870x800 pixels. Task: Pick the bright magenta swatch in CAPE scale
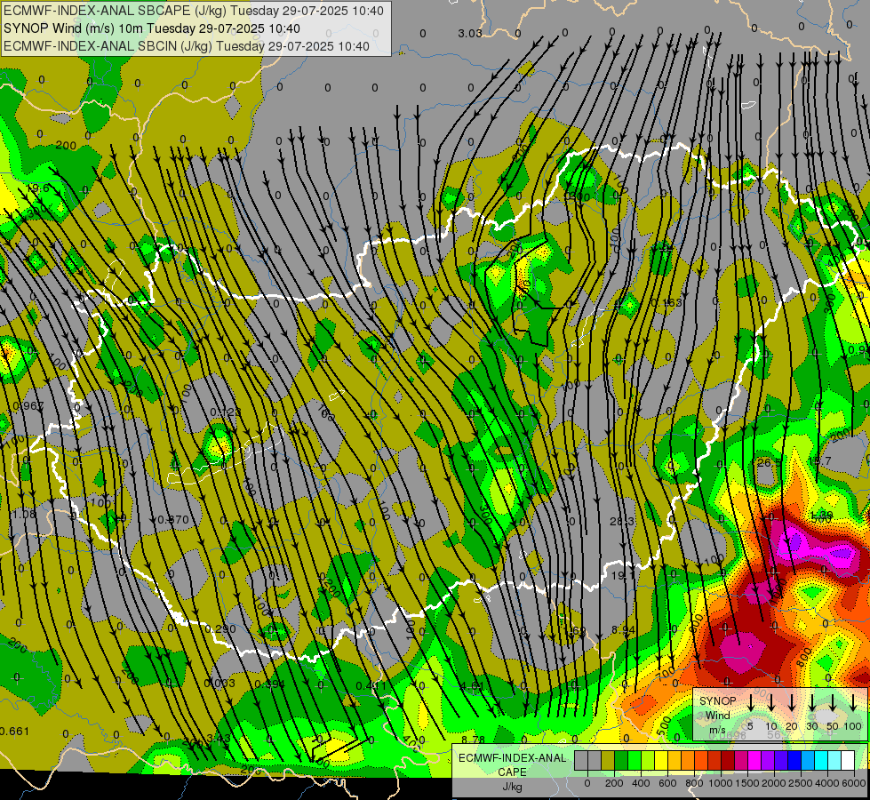(754, 761)
